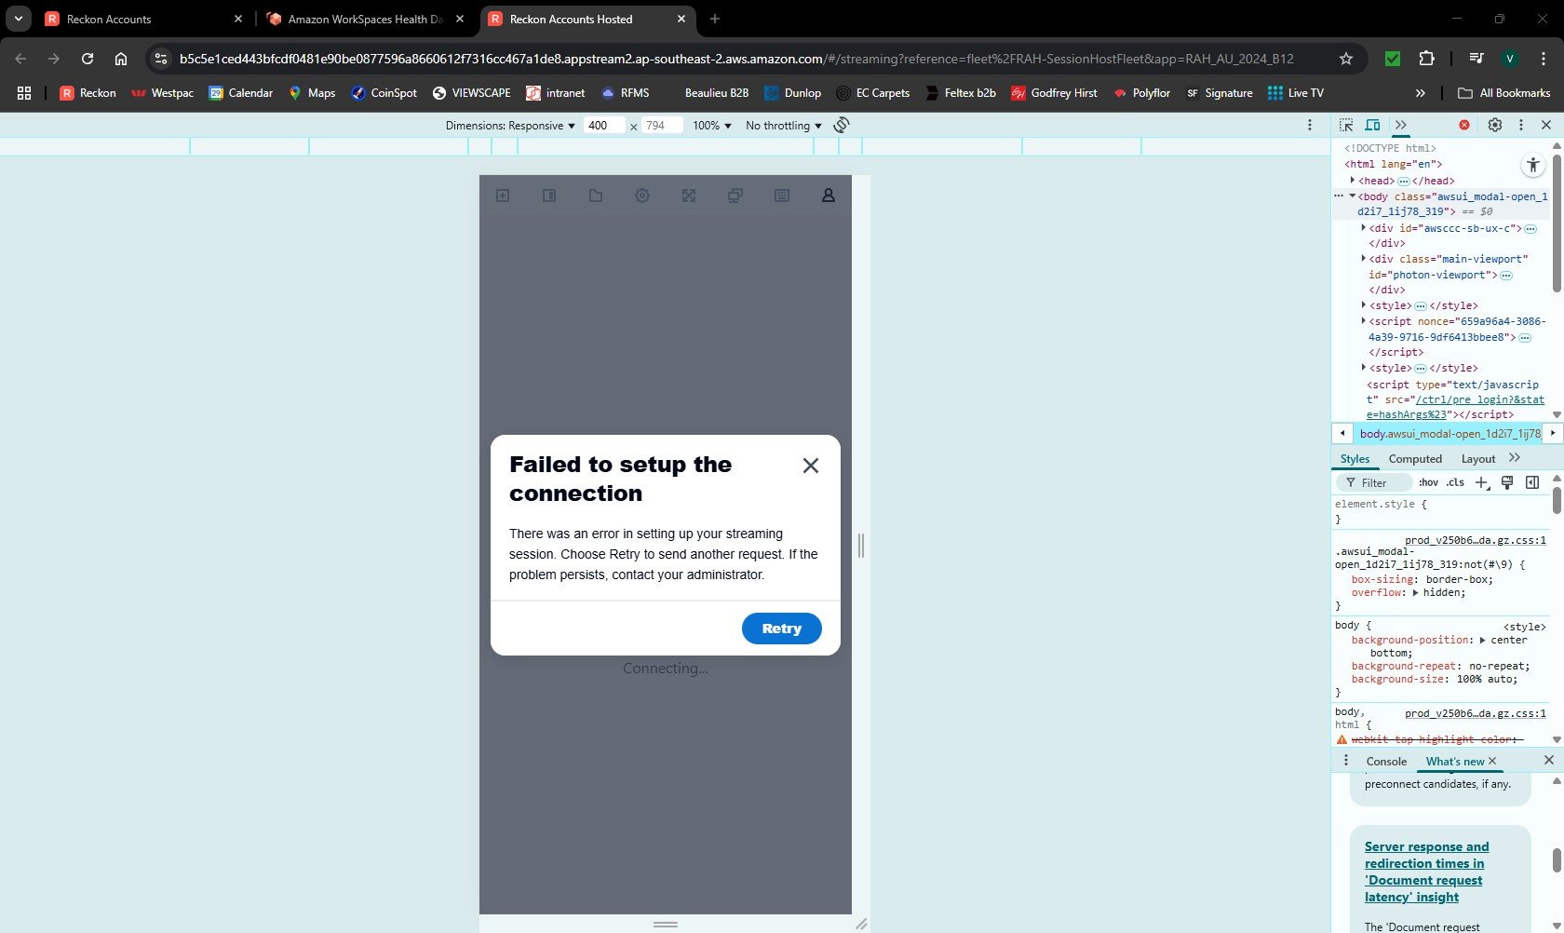The image size is (1564, 933).
Task: Expand the main-viewport div node
Action: point(1364,259)
